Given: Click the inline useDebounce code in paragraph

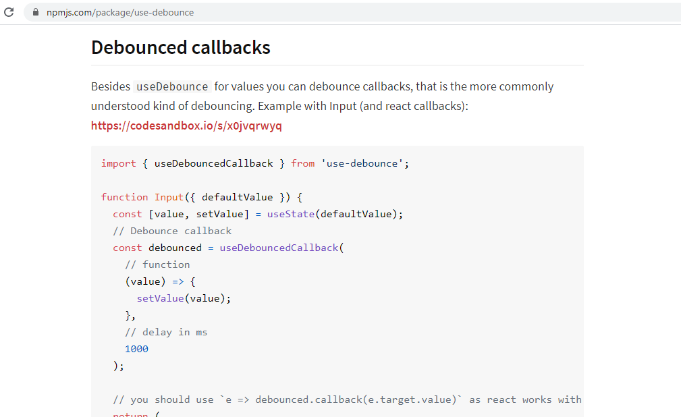Looking at the screenshot, I should tap(172, 87).
